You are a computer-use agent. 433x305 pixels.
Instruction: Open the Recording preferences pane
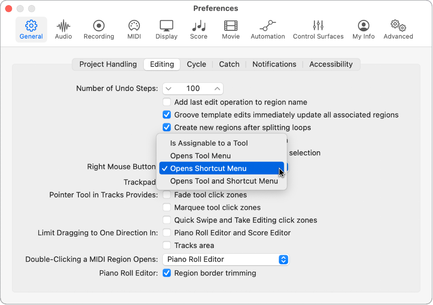click(x=99, y=30)
